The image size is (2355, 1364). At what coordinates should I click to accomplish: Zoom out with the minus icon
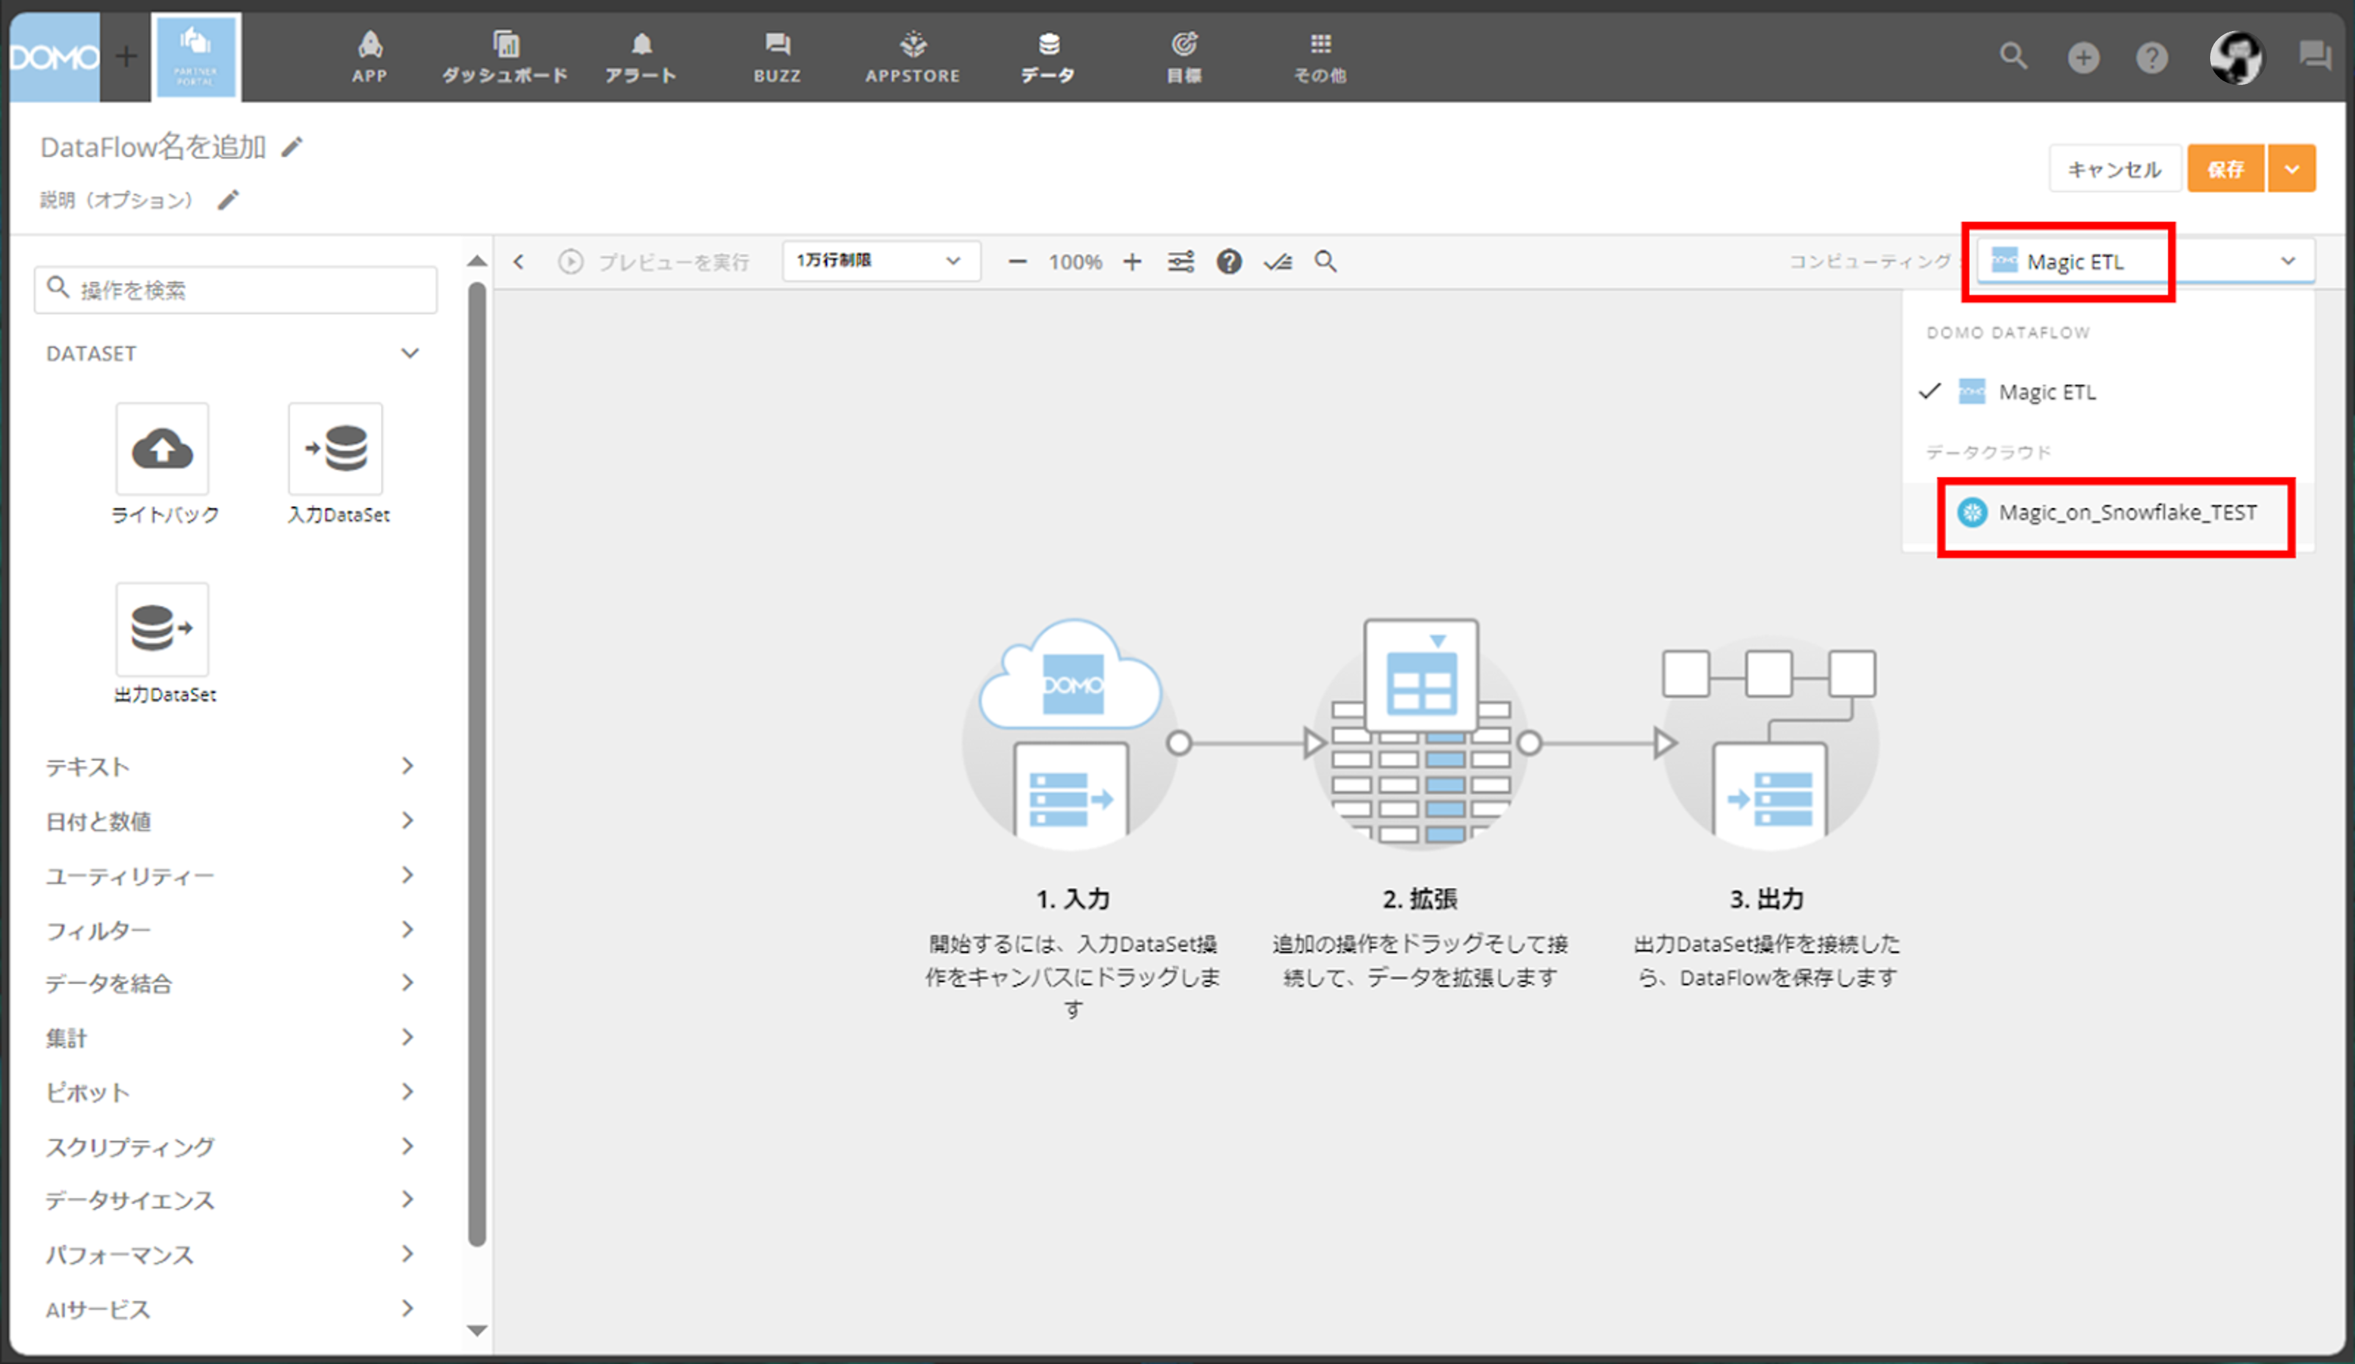tap(1018, 262)
